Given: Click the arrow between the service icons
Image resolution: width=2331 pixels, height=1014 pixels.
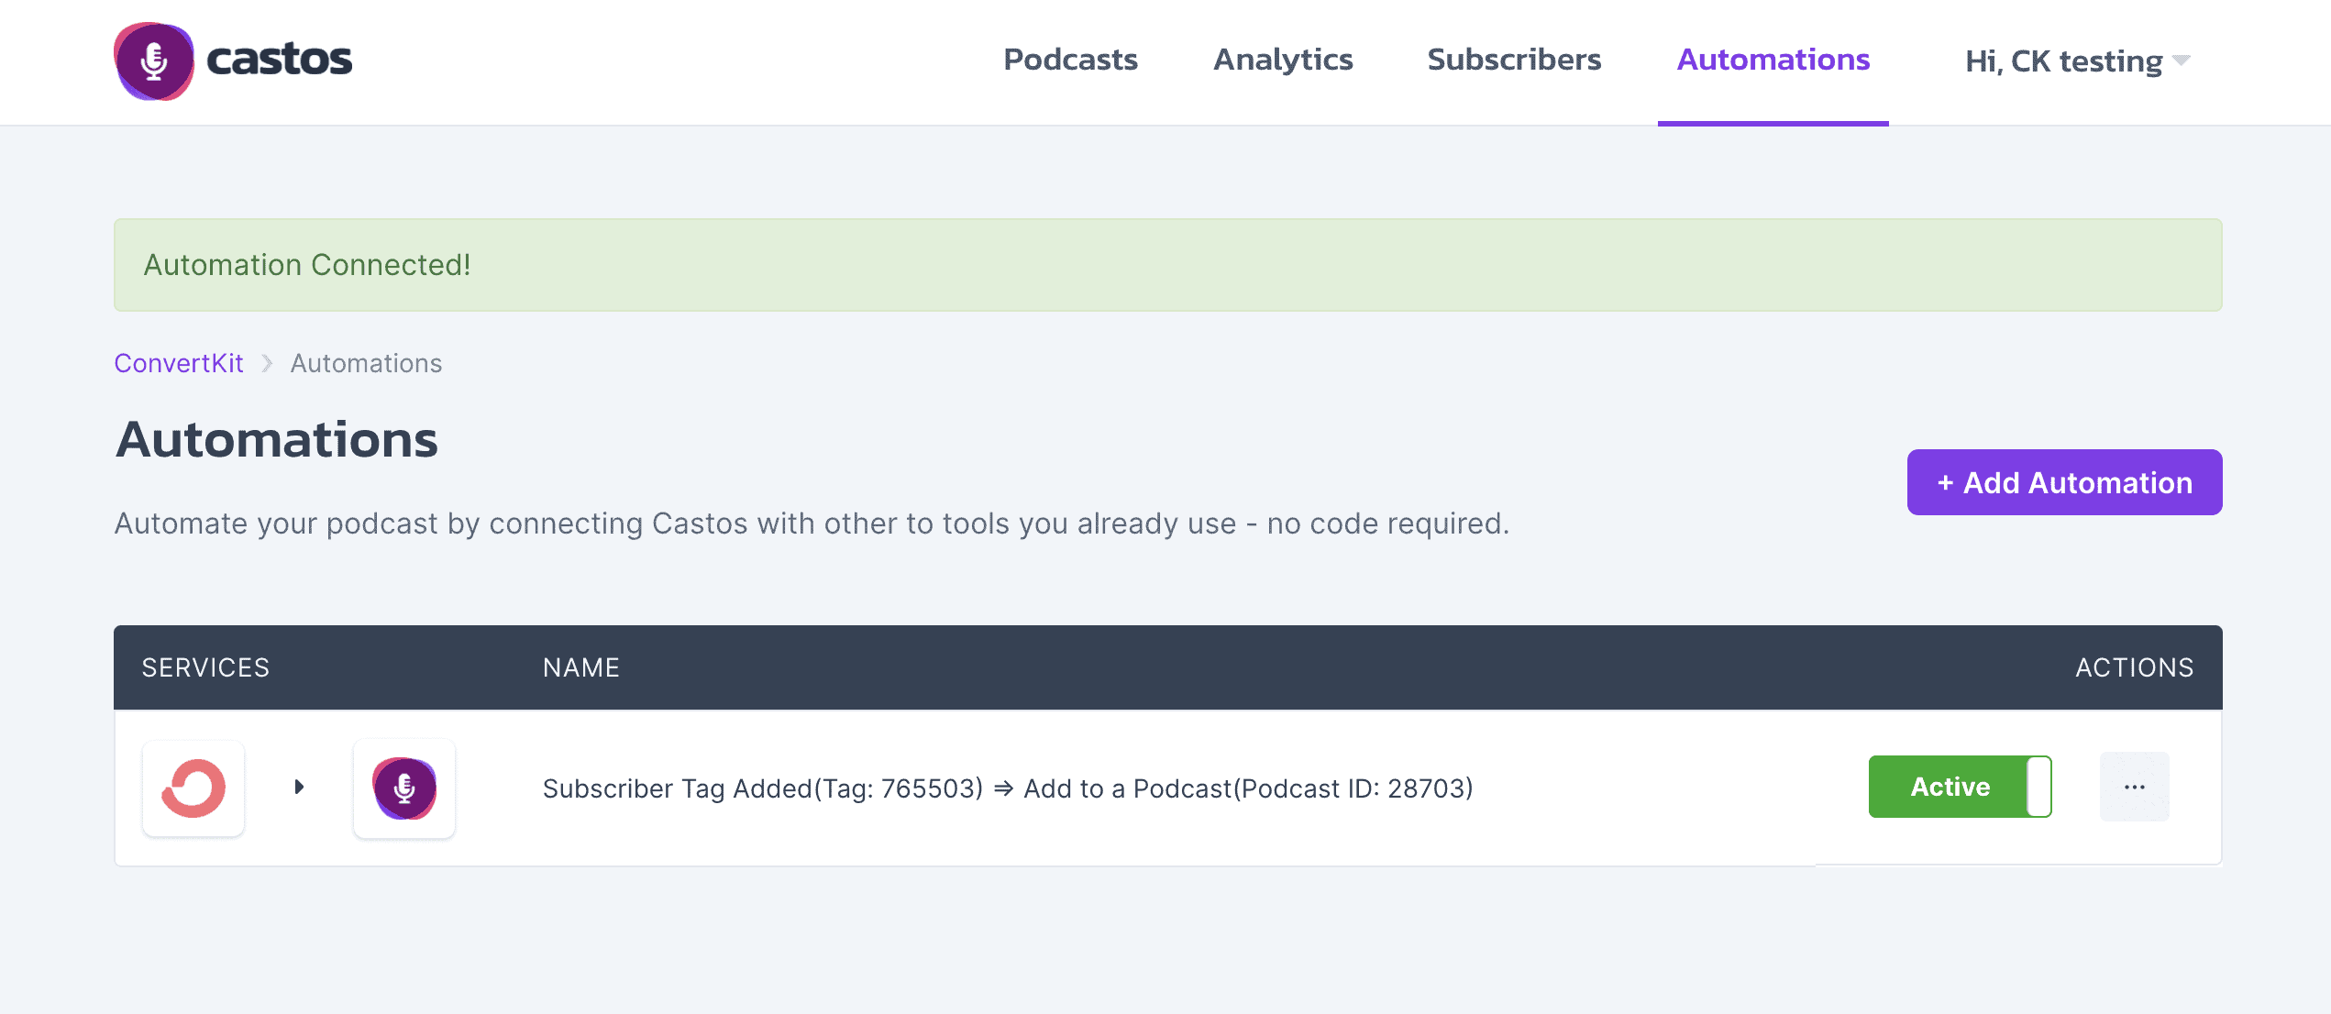Looking at the screenshot, I should click(x=299, y=787).
